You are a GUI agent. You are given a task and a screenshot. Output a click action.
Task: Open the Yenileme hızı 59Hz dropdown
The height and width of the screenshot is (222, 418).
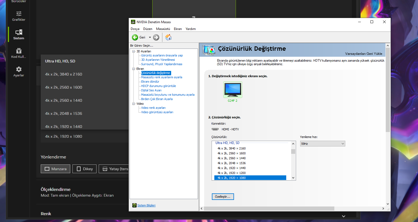coord(323,144)
